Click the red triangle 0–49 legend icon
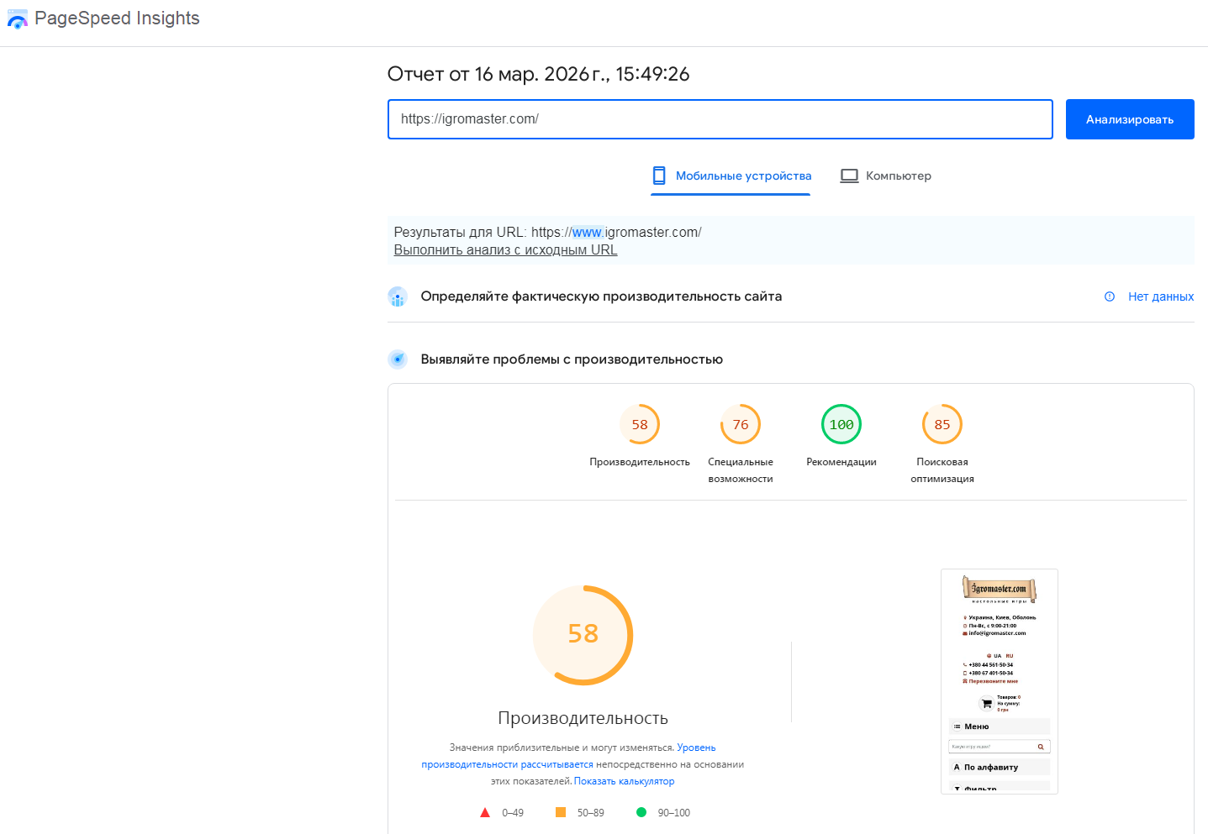Image resolution: width=1208 pixels, height=834 pixels. point(485,812)
